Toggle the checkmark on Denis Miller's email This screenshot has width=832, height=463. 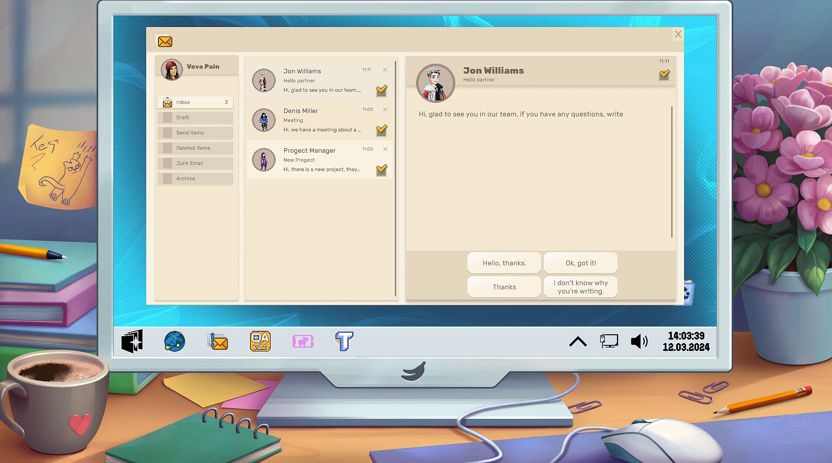click(x=382, y=130)
